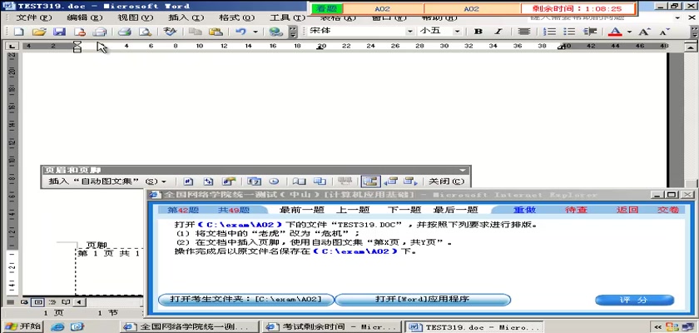The width and height of the screenshot is (699, 333).
Task: Click 上一题 in the exam window
Action: coord(352,210)
